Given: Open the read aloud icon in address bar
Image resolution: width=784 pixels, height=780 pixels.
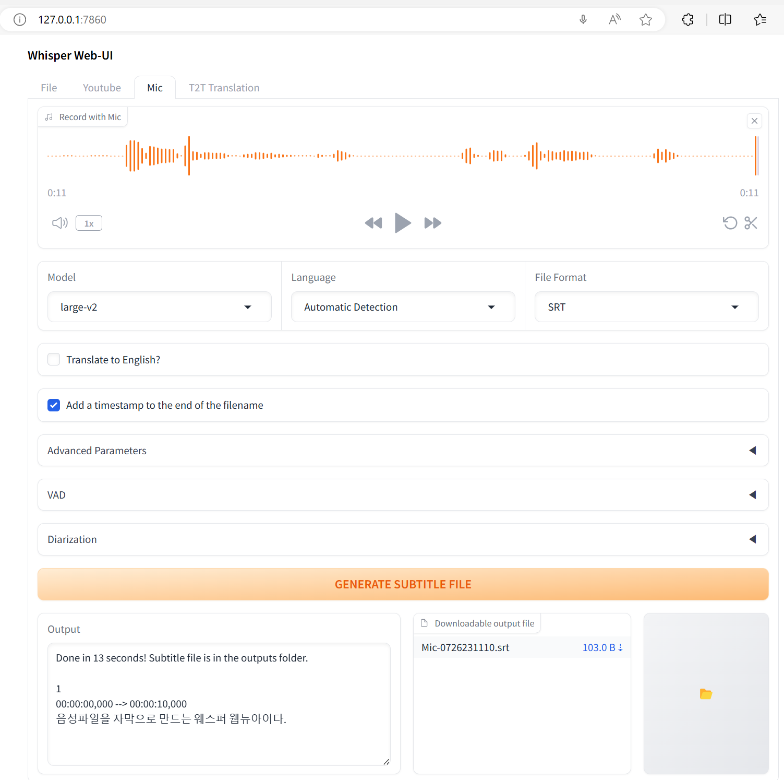Looking at the screenshot, I should [614, 20].
